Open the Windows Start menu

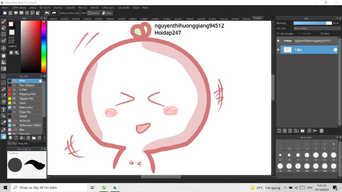[5, 188]
